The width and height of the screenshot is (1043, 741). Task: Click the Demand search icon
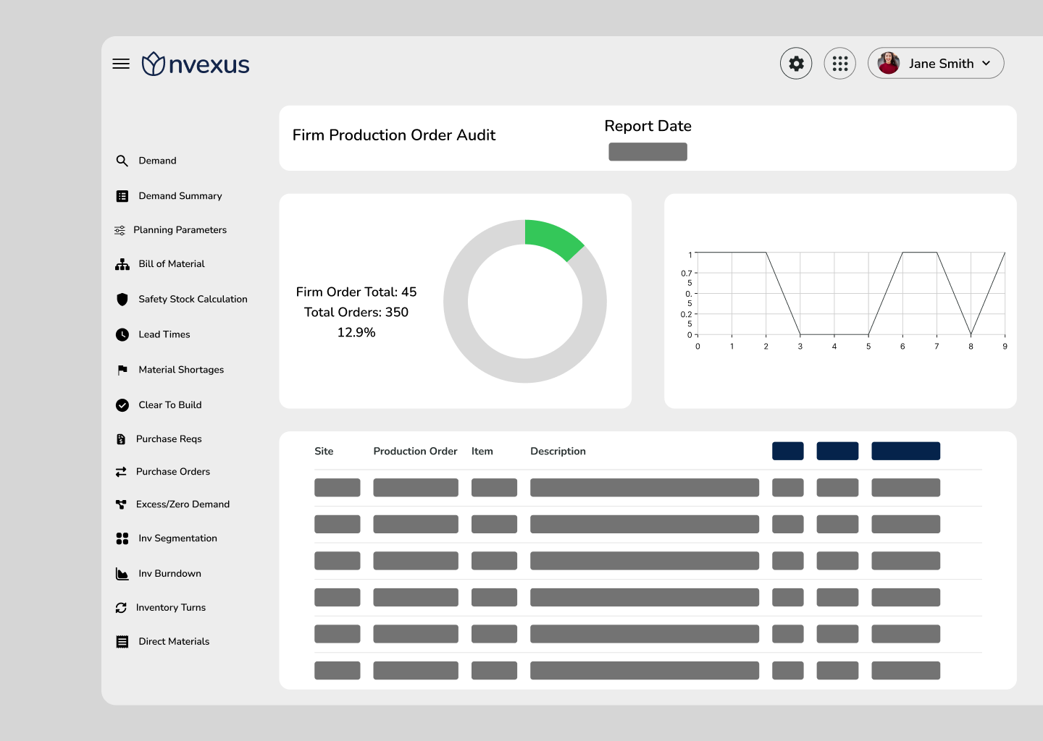tap(122, 161)
